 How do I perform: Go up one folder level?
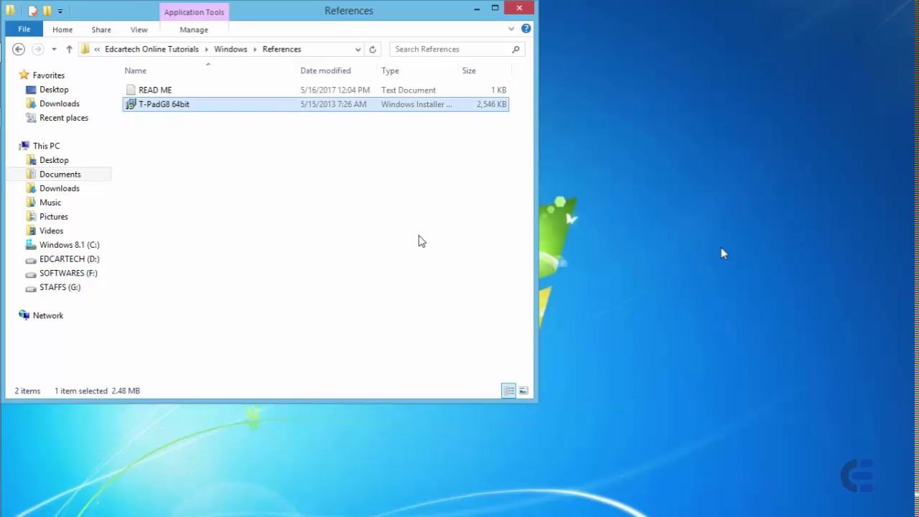[69, 50]
